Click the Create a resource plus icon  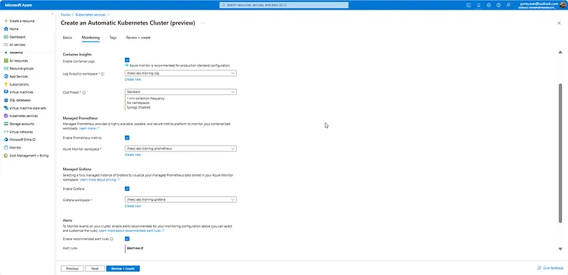coord(5,21)
